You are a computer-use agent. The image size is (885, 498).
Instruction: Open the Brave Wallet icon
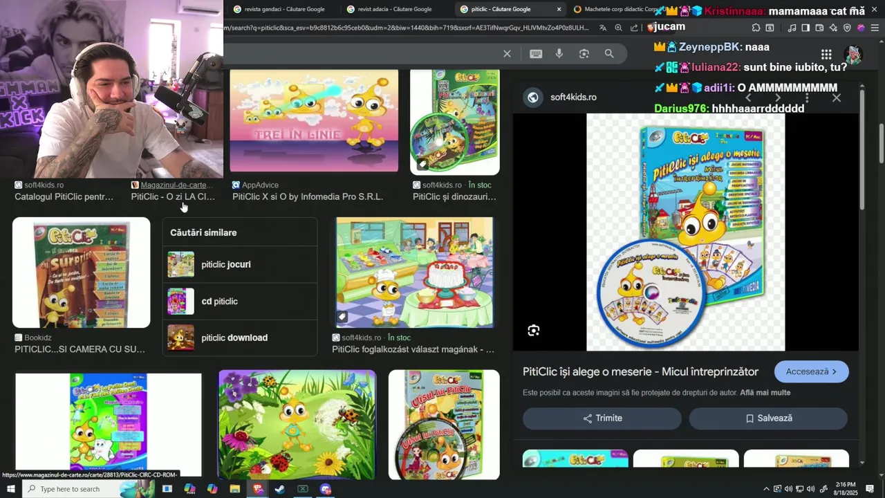[x=819, y=28]
